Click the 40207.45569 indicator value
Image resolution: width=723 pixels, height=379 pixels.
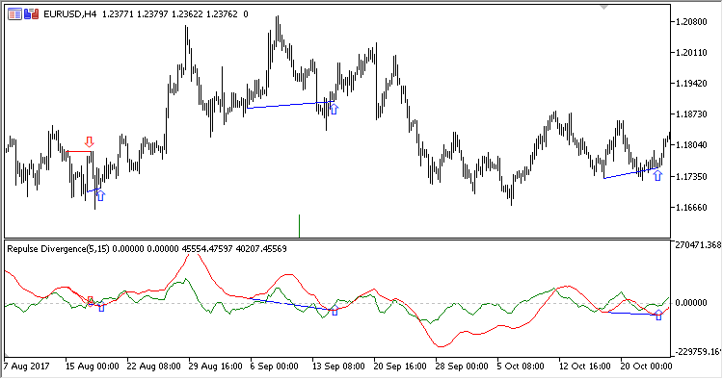(261, 249)
